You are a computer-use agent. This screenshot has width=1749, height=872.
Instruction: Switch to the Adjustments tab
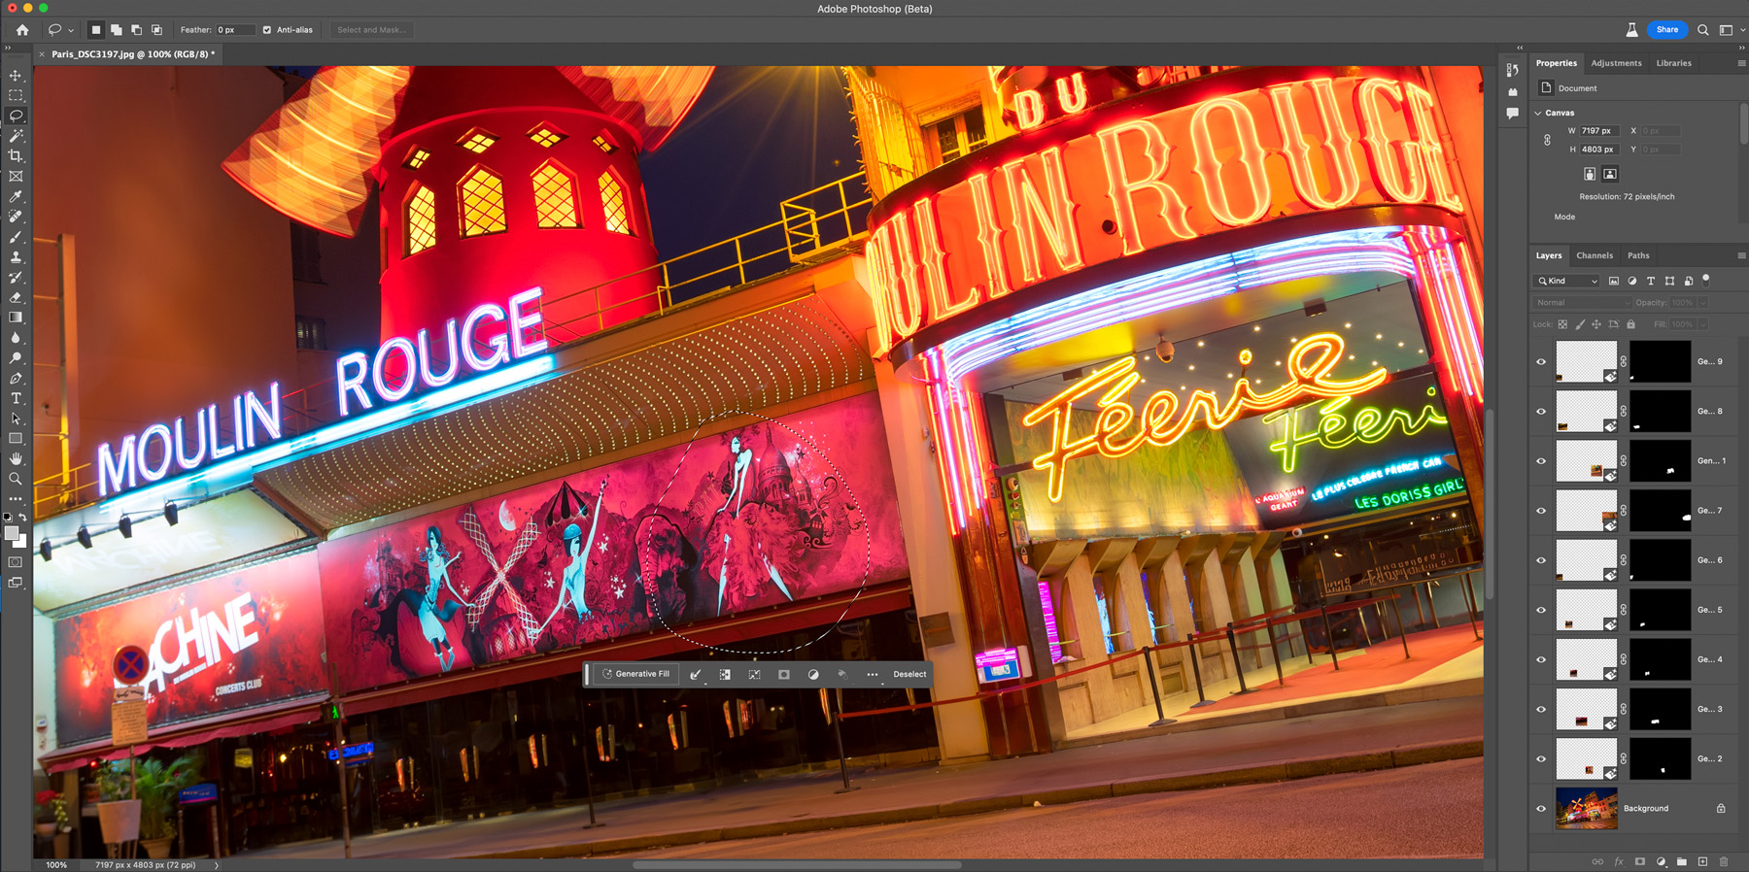pos(1616,63)
